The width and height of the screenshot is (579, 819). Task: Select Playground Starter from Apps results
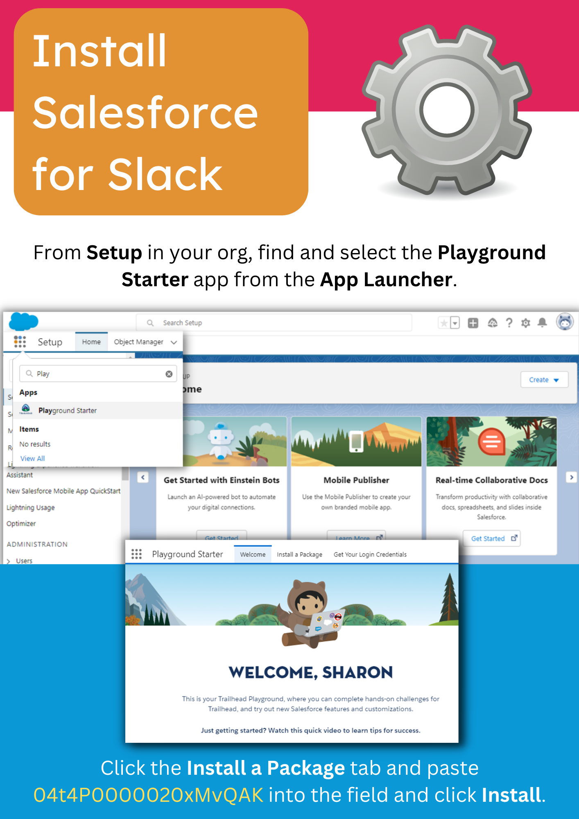point(97,410)
